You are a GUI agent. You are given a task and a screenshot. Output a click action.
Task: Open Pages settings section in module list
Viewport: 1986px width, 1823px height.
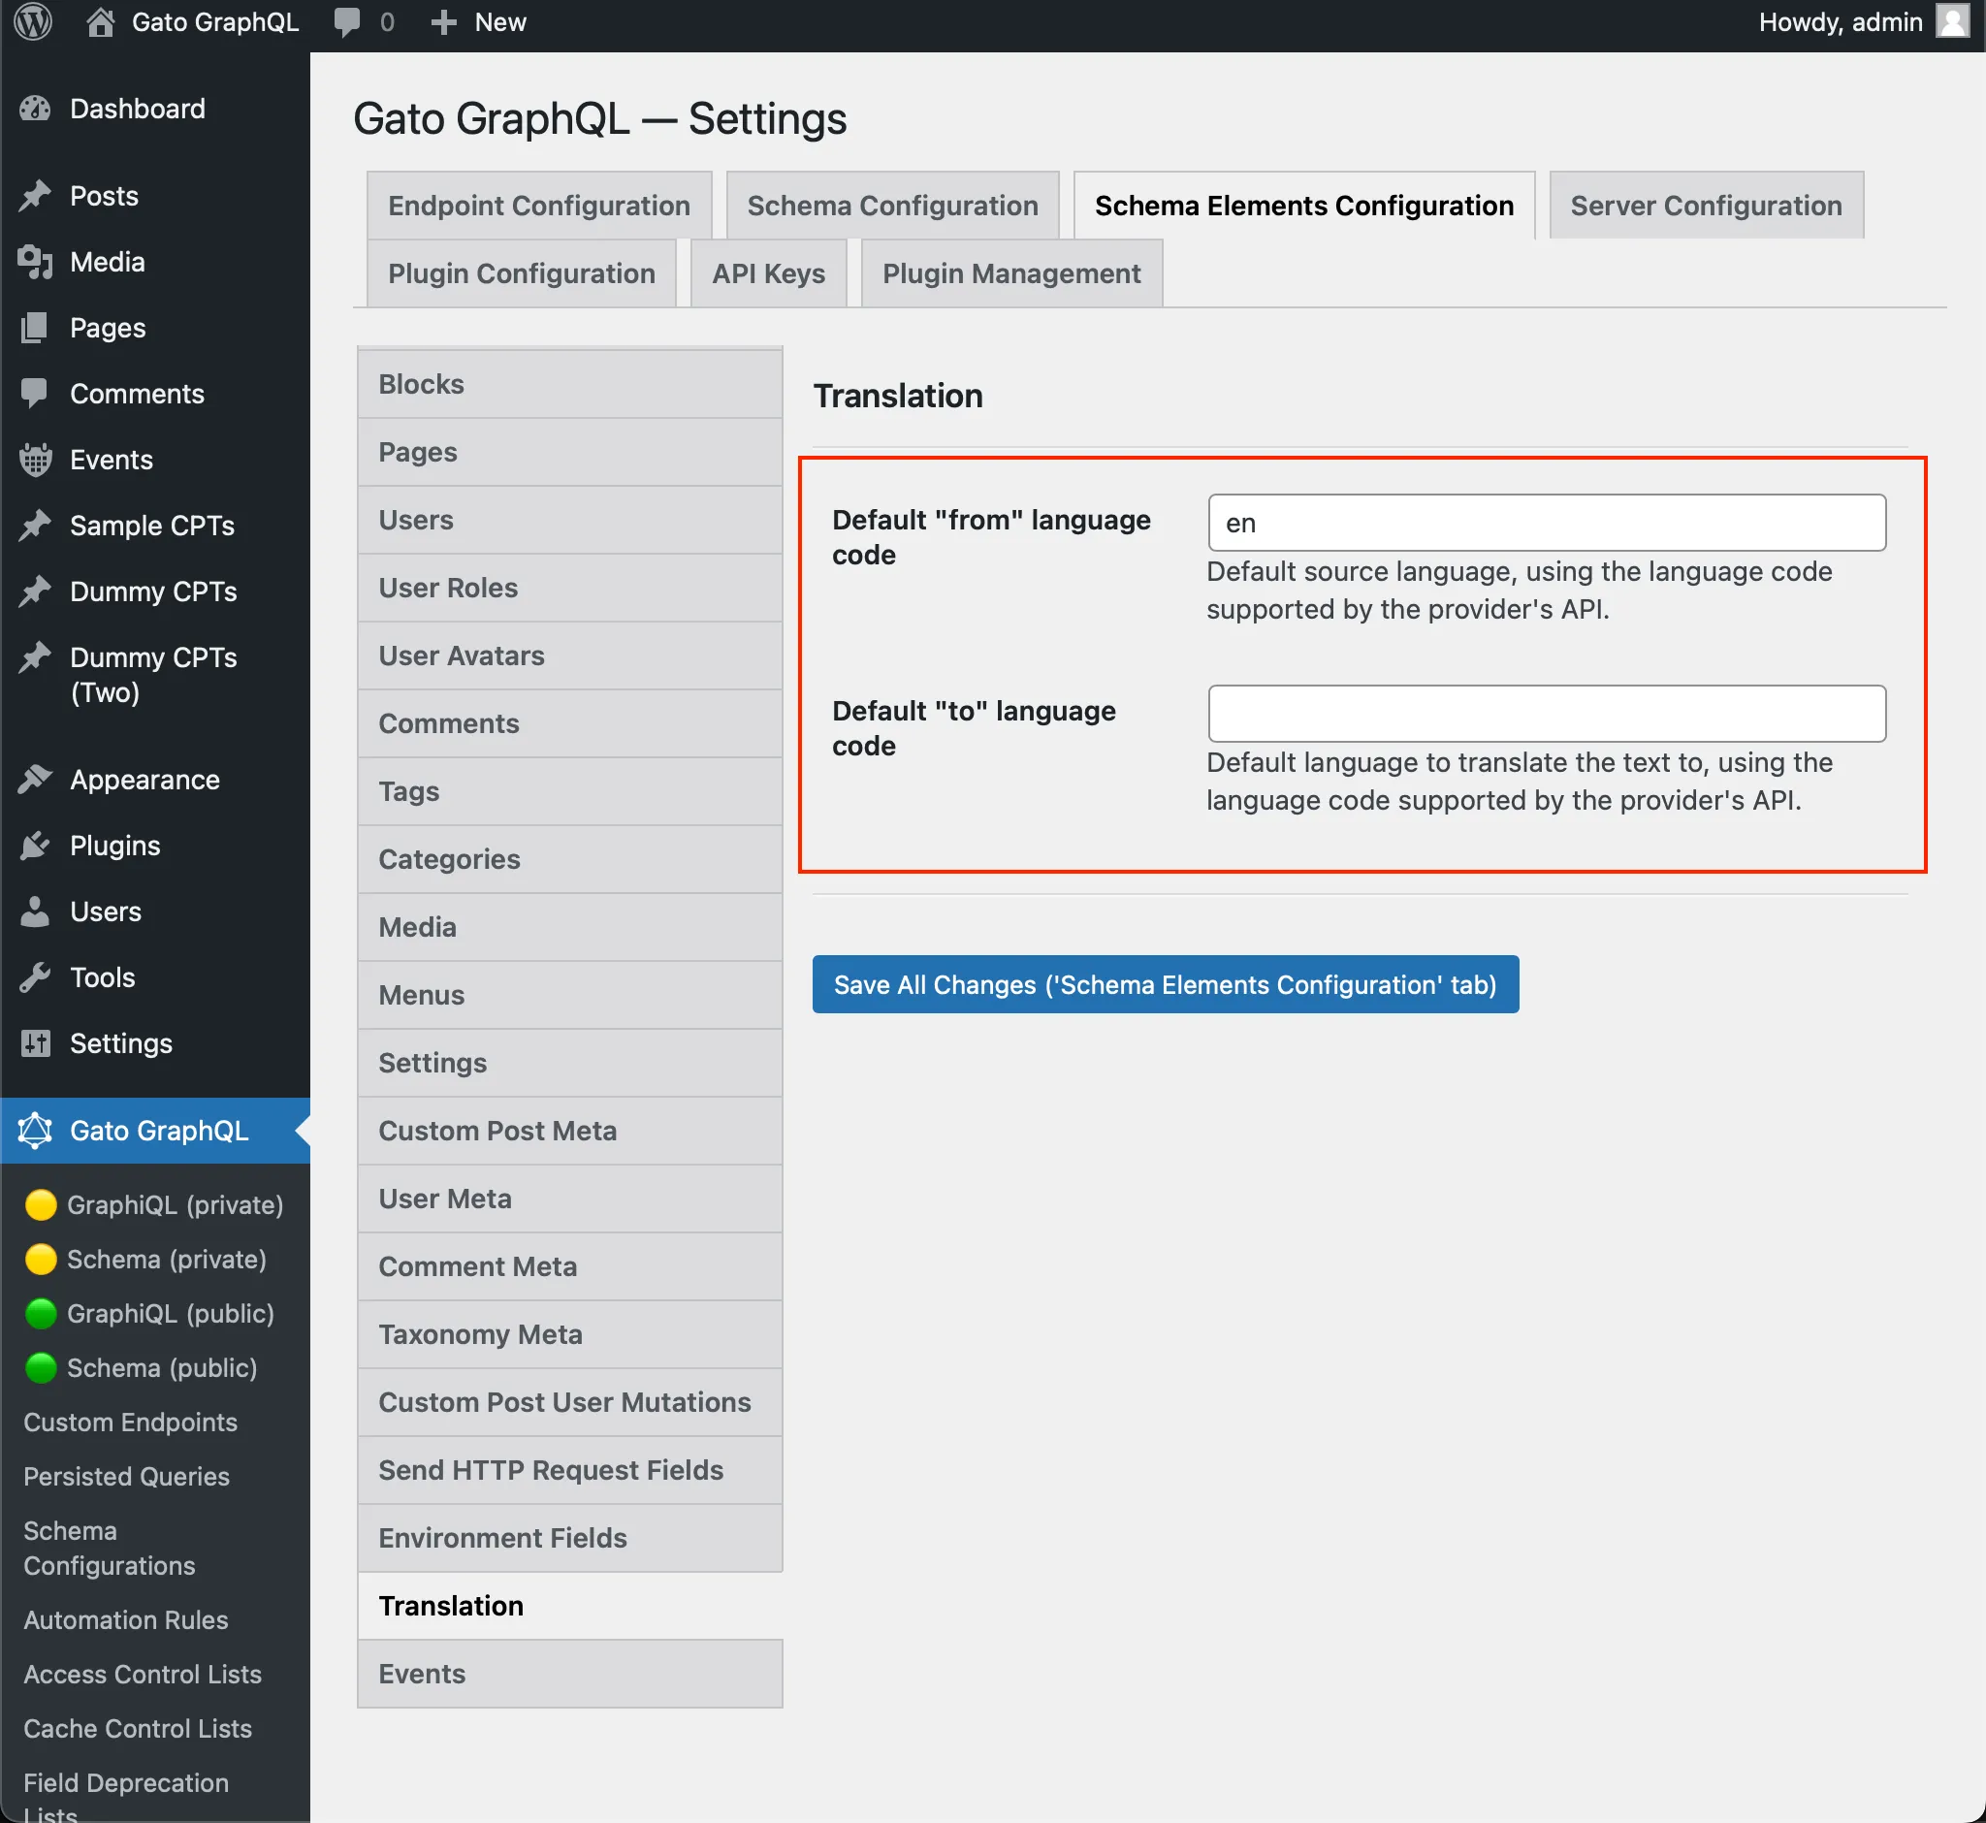[x=570, y=452]
